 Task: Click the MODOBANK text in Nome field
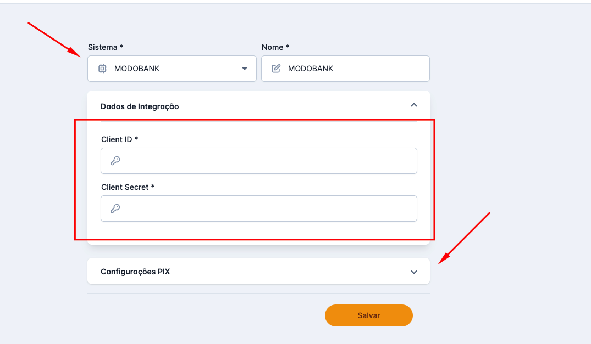tap(311, 69)
